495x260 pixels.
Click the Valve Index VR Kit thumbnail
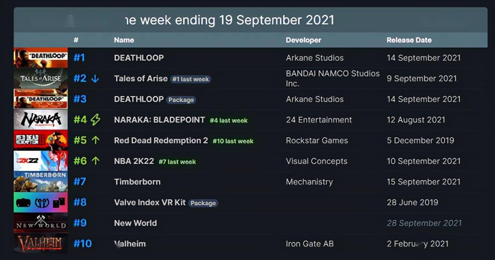pyautogui.click(x=40, y=202)
